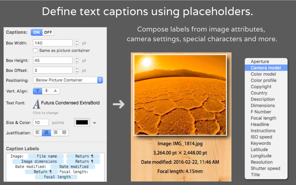Click the File name placeholder token
The width and height of the screenshot is (296, 185).
click(46, 156)
